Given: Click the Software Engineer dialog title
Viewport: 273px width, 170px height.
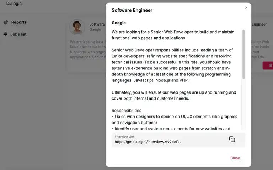Looking at the screenshot, I should point(132,10).
